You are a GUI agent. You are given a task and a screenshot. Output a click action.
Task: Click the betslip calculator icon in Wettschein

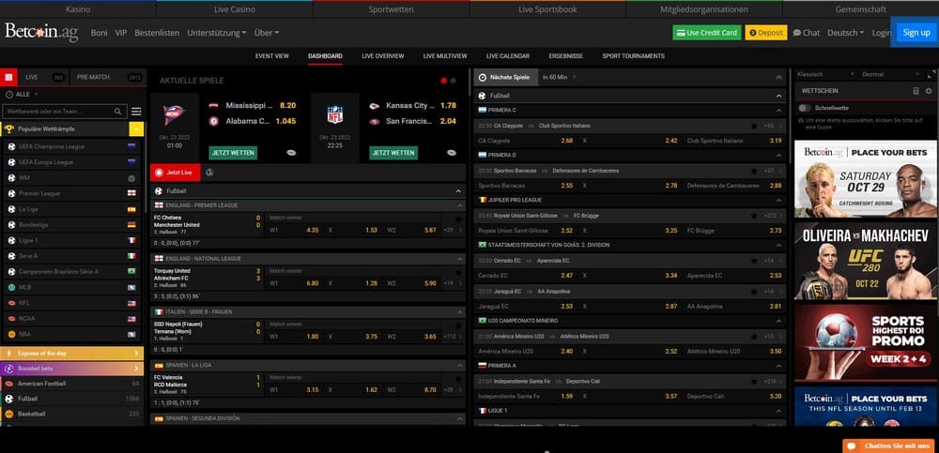click(x=916, y=91)
